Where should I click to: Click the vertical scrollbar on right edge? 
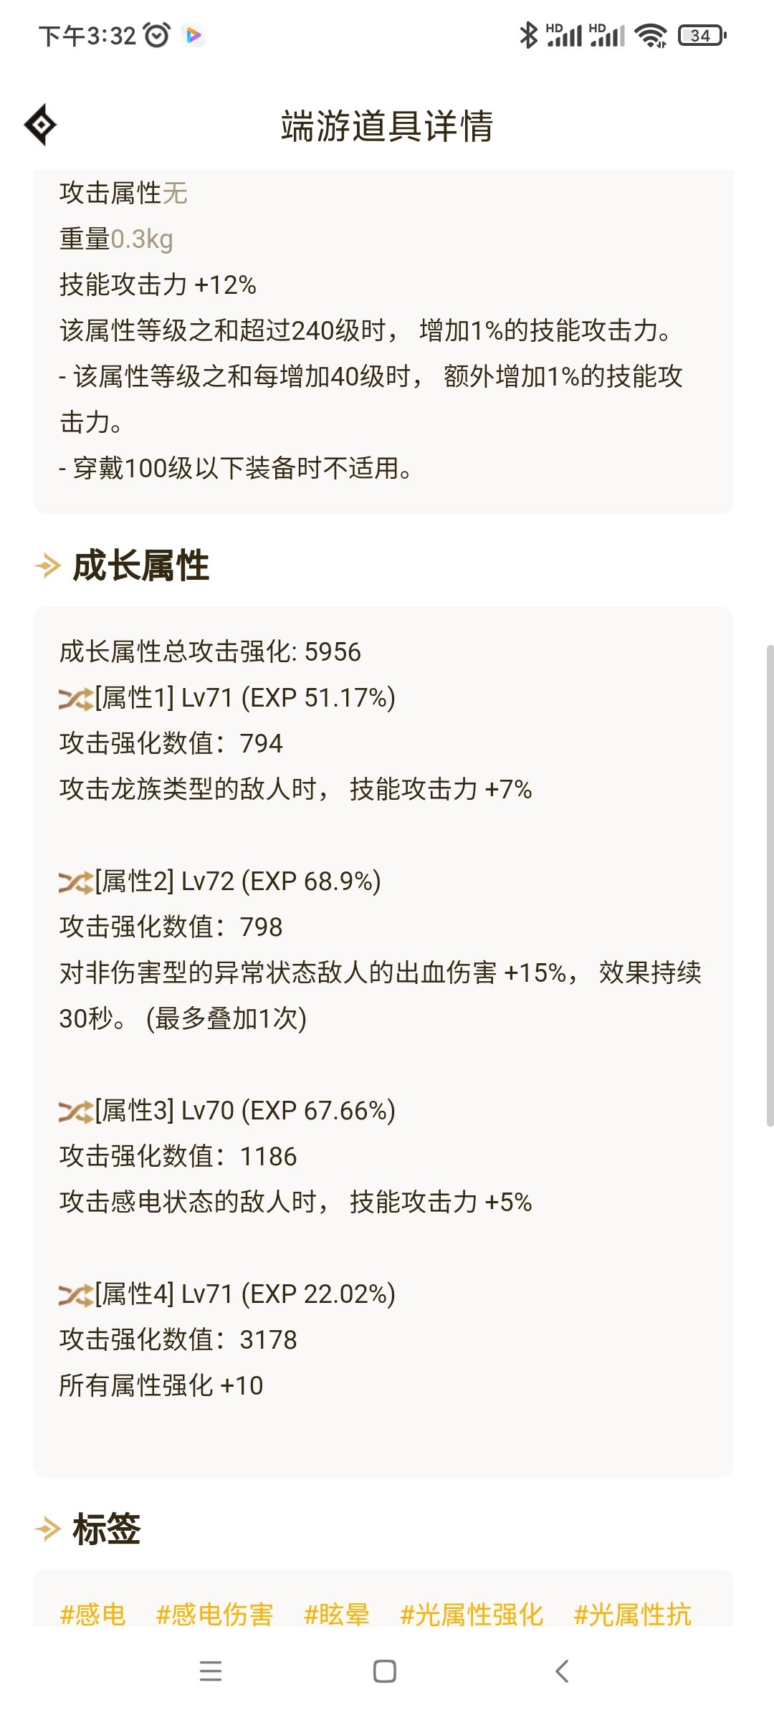click(770, 886)
